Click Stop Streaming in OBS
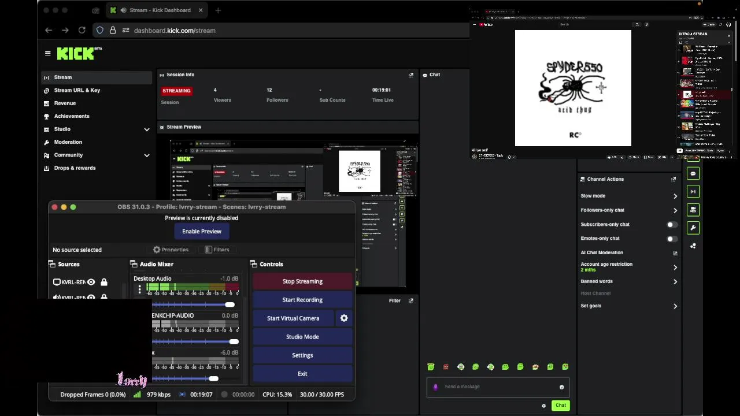This screenshot has height=416, width=740. (302, 281)
